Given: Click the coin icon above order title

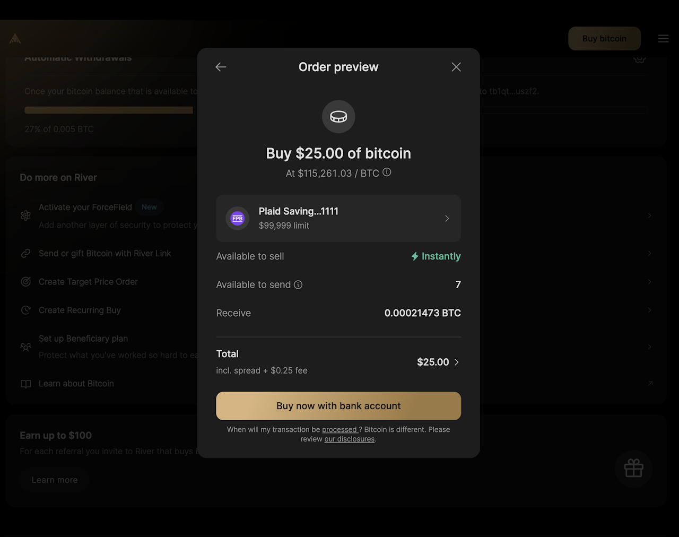Looking at the screenshot, I should coord(338,117).
